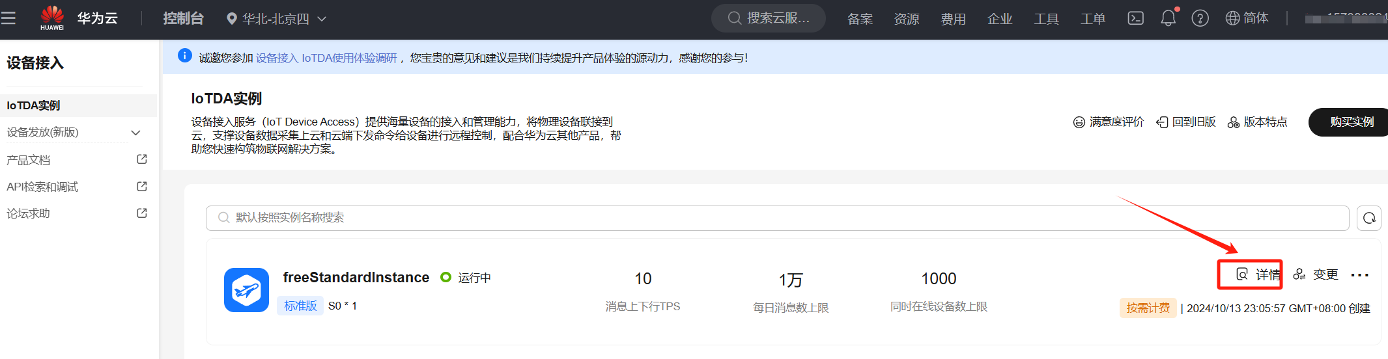
Task: Click the search magnifier icon in the instance filter
Action: click(x=223, y=218)
